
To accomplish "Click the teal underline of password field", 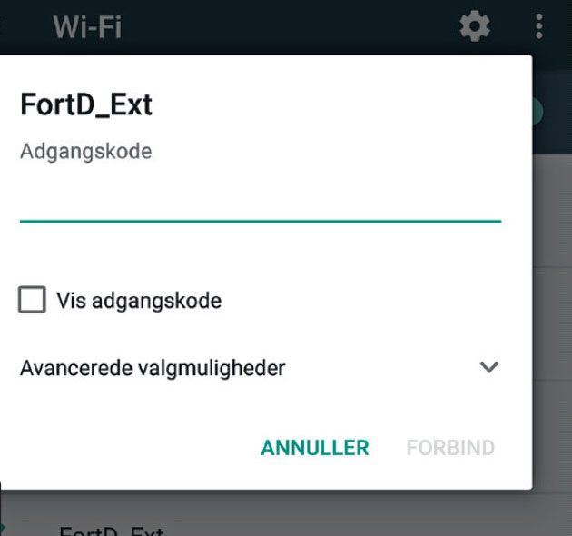I will (x=261, y=221).
